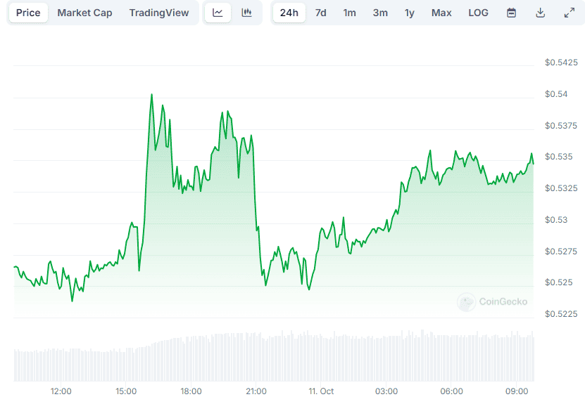Select the 24h time range

click(x=289, y=13)
